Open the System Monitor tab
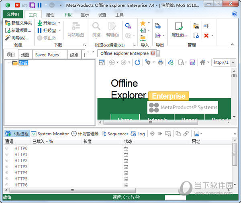 (x=50, y=134)
